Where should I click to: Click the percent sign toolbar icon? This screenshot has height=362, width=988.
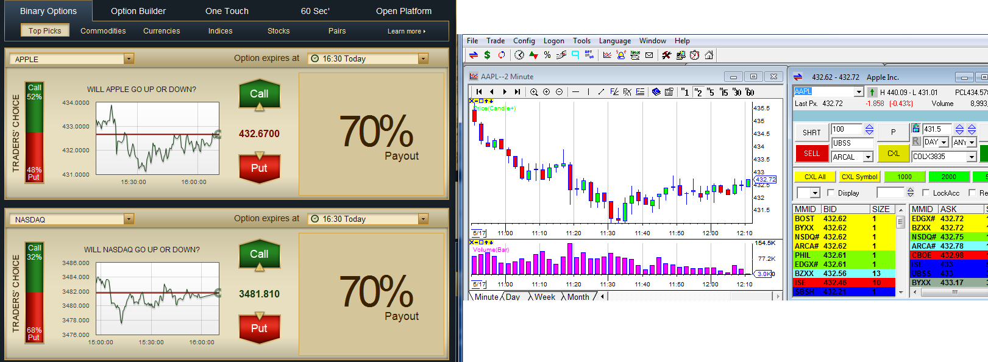pyautogui.click(x=547, y=55)
